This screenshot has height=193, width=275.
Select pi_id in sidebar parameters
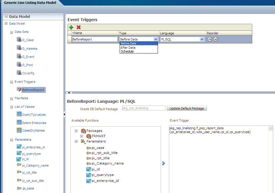(25, 159)
